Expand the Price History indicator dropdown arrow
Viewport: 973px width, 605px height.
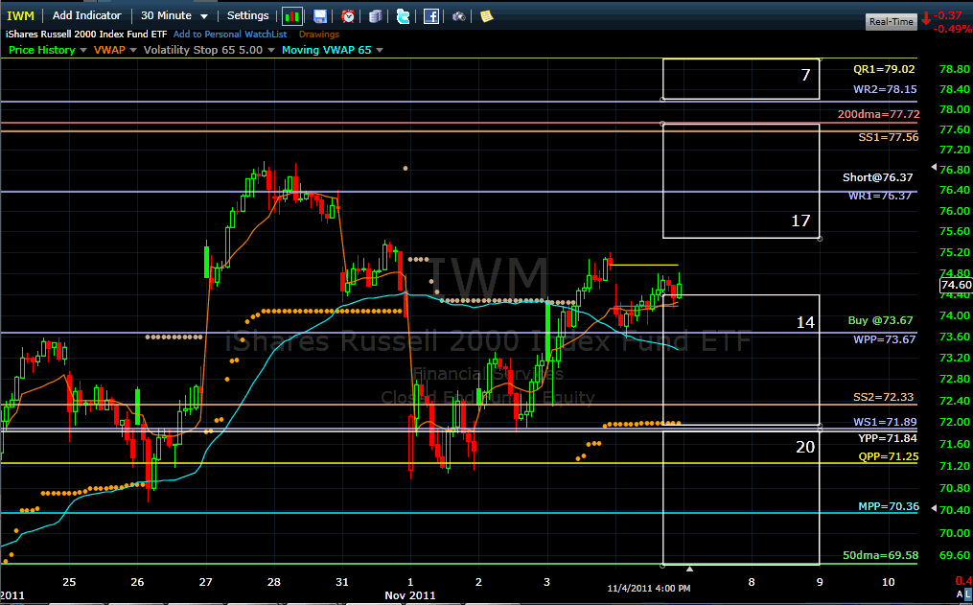point(83,50)
